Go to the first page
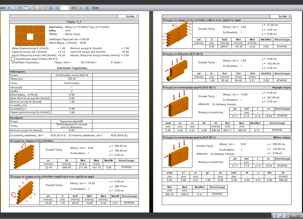Viewport: 303px width, 219px height. (51, 8)
